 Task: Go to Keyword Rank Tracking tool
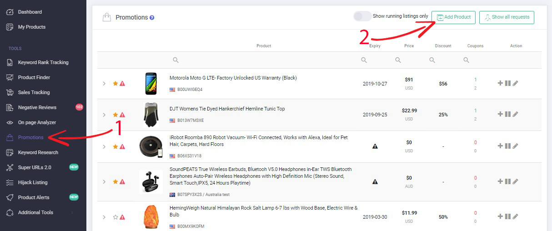pos(43,62)
